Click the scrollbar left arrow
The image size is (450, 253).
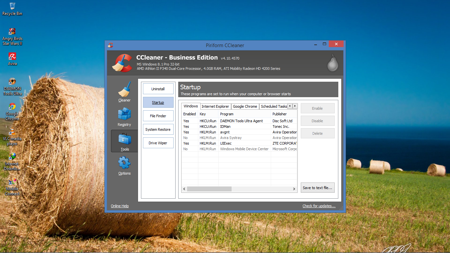pos(184,189)
